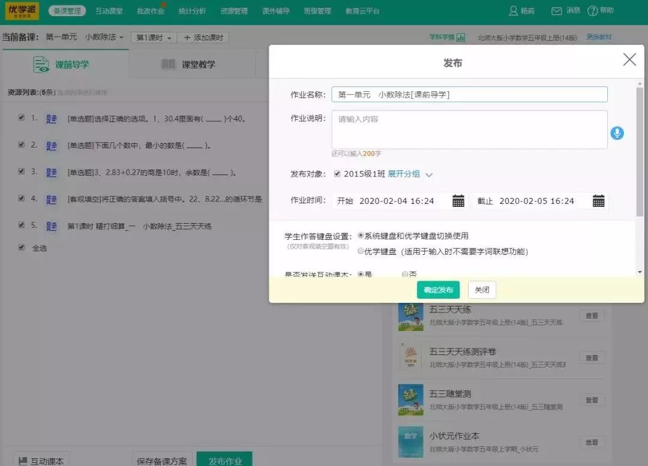
Task: Click the 优学派 logo
Action: coord(22,11)
